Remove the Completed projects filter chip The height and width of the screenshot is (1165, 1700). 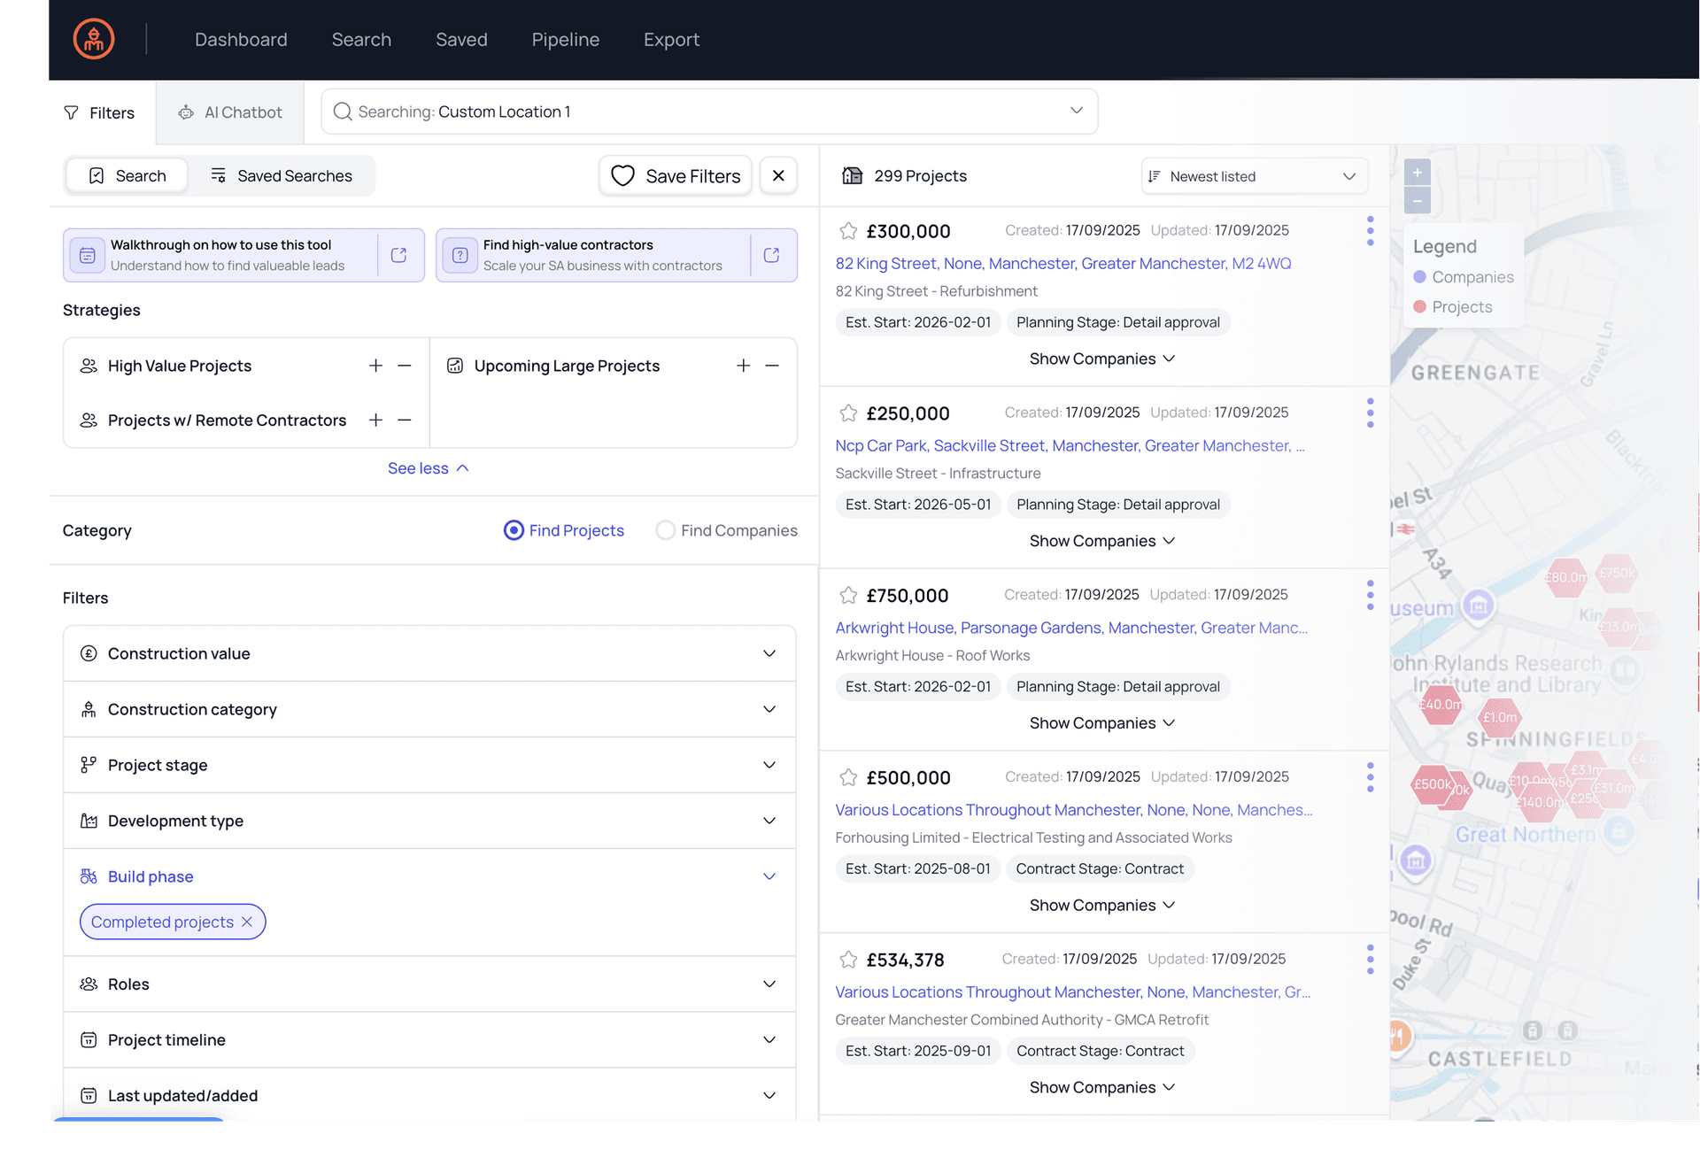point(247,922)
